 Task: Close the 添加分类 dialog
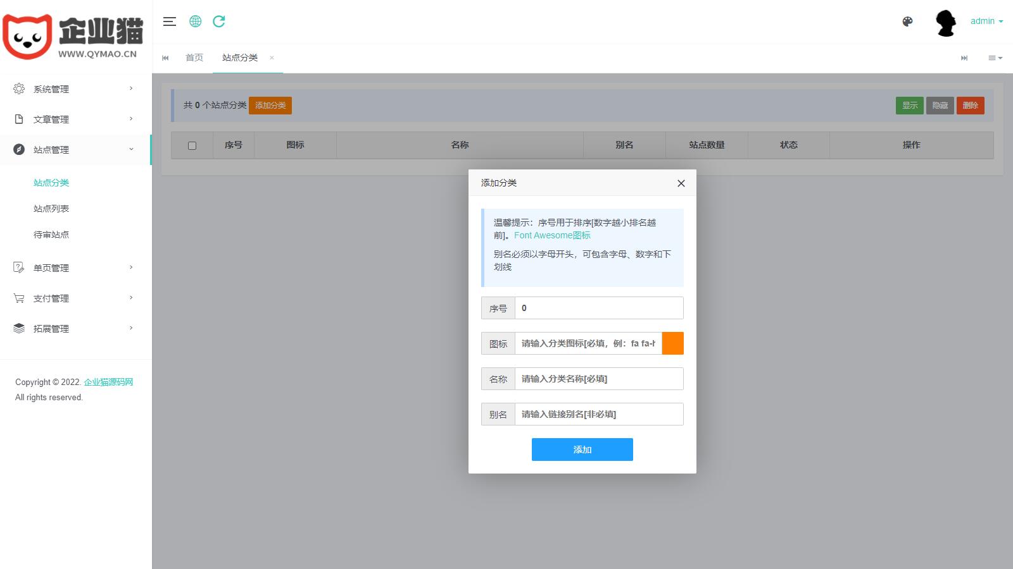click(681, 183)
